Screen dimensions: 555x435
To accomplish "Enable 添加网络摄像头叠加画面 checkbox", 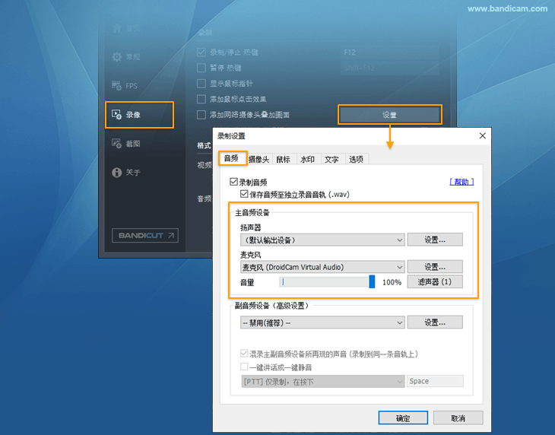I will [201, 115].
